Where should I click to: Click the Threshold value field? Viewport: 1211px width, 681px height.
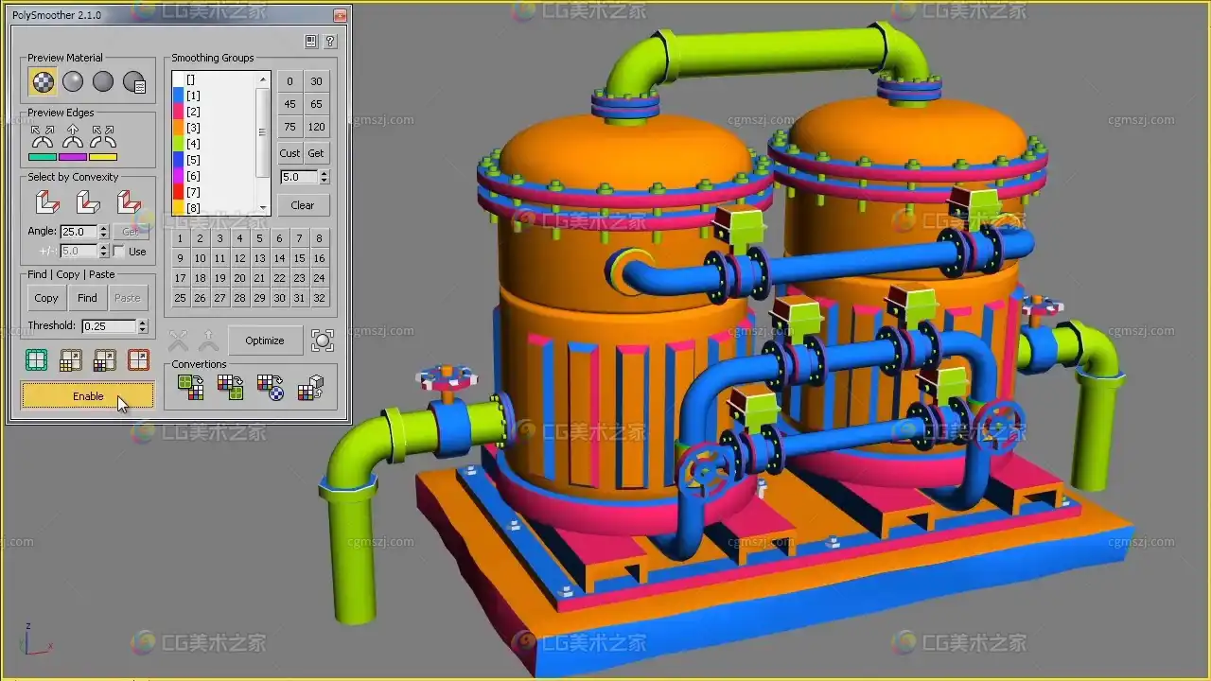tap(109, 326)
